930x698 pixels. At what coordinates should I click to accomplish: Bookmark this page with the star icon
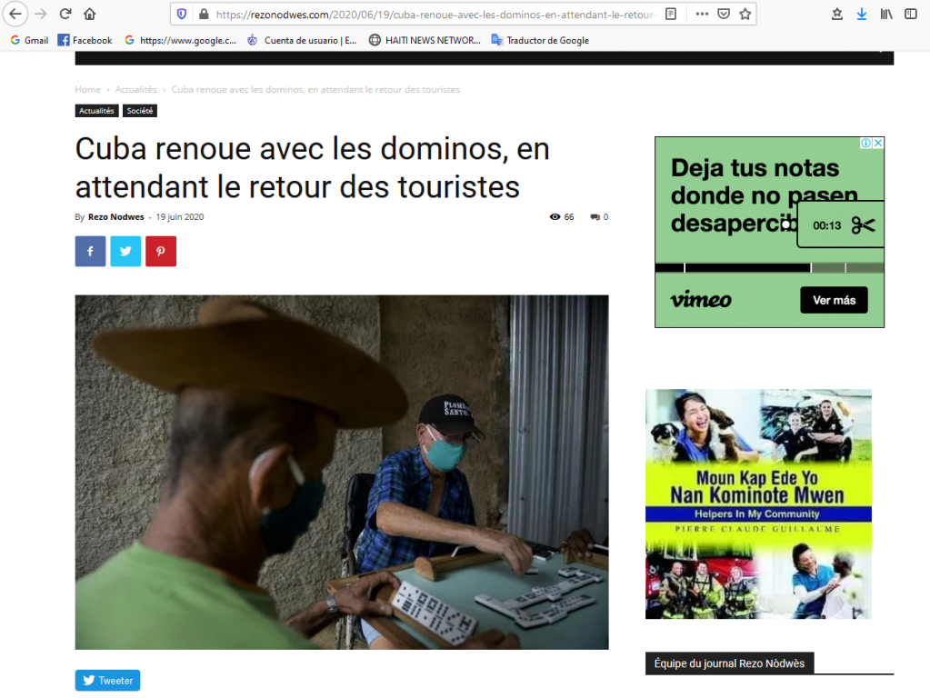click(x=745, y=14)
